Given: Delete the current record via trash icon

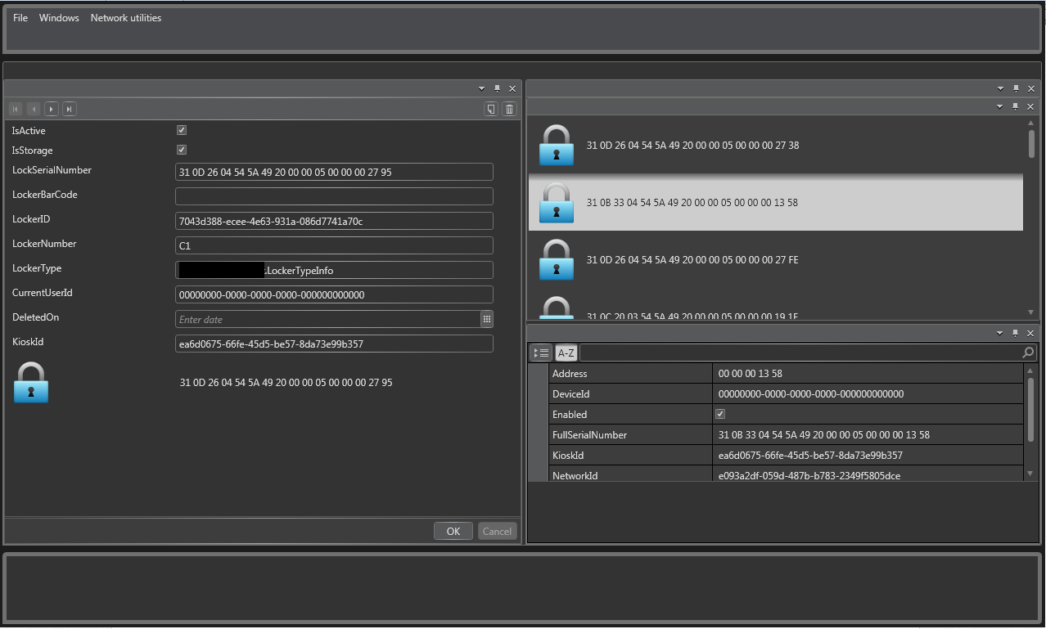Looking at the screenshot, I should click(509, 108).
